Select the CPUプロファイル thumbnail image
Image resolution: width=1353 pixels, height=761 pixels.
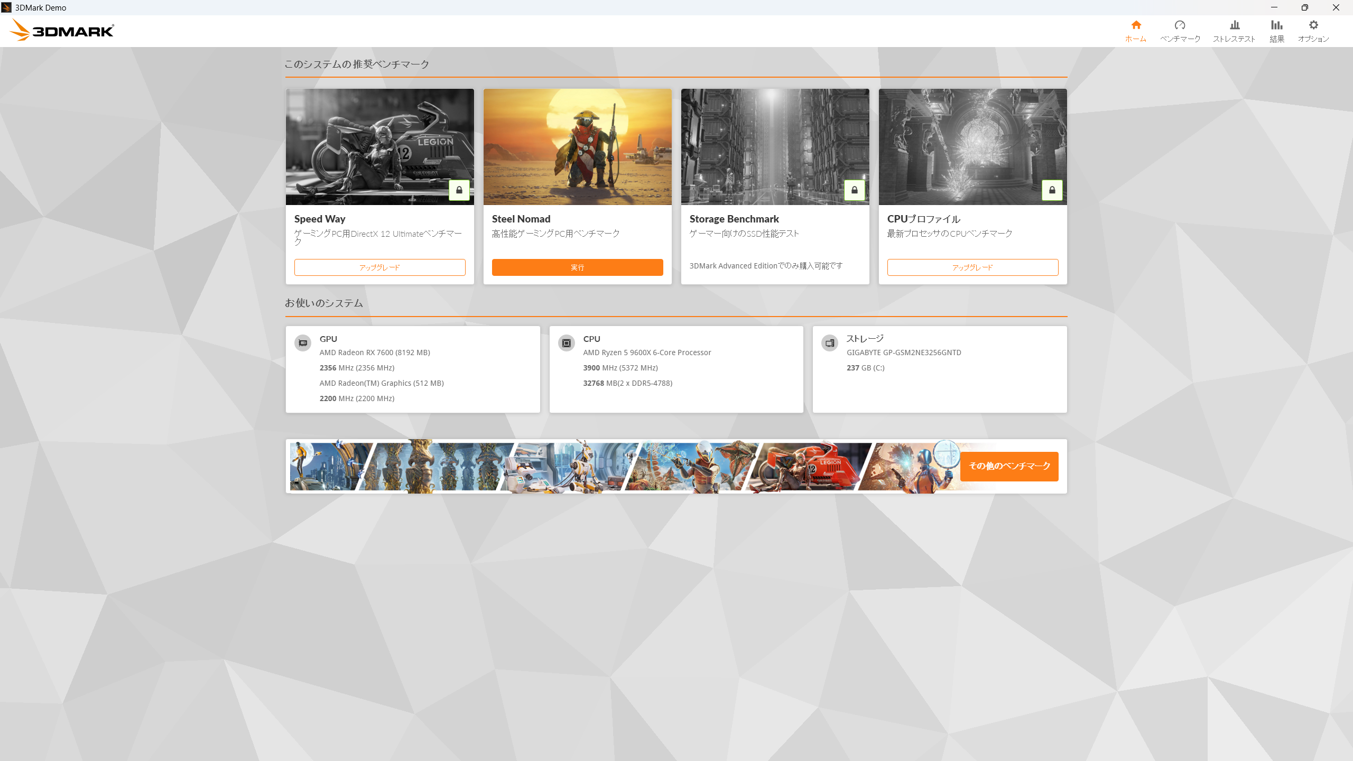(973, 147)
